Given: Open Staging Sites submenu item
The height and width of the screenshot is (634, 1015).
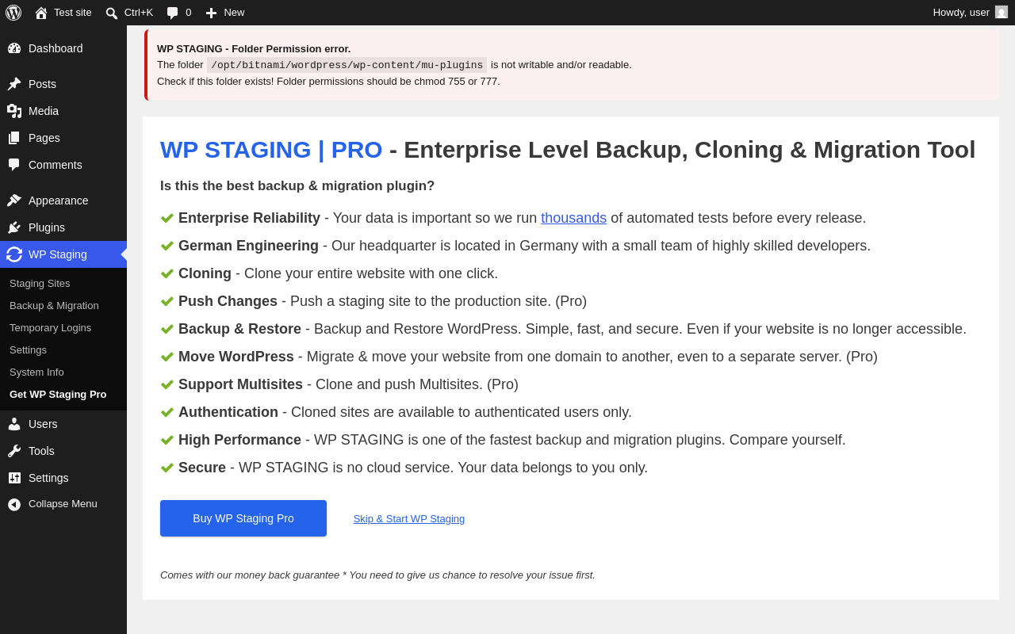Looking at the screenshot, I should 40,283.
